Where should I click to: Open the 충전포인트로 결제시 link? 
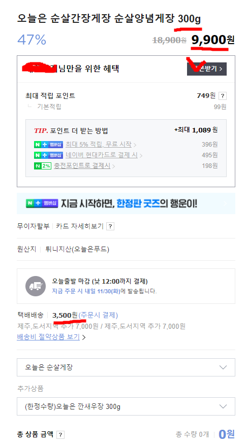click(x=82, y=165)
